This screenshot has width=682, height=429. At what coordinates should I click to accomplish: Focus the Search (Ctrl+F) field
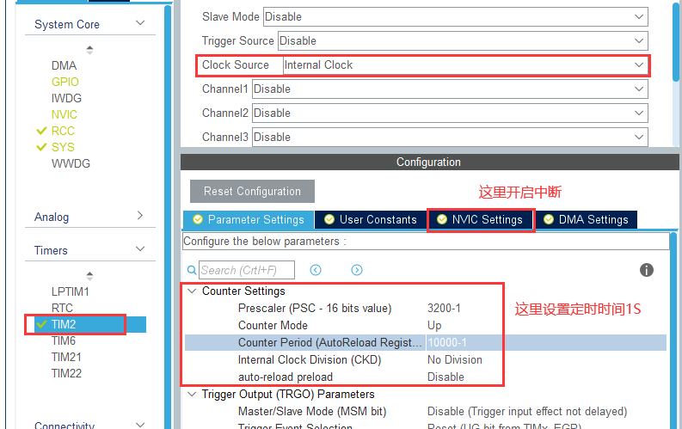[247, 270]
